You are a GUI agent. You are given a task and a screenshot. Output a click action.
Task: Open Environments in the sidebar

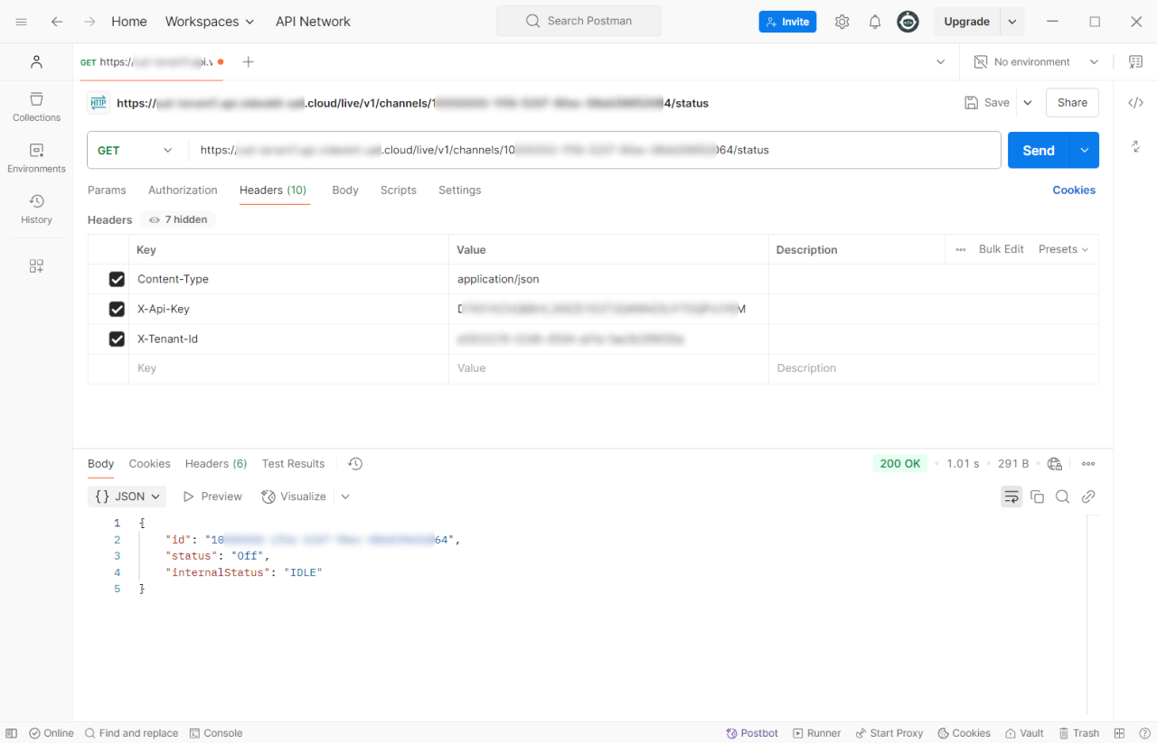click(36, 158)
